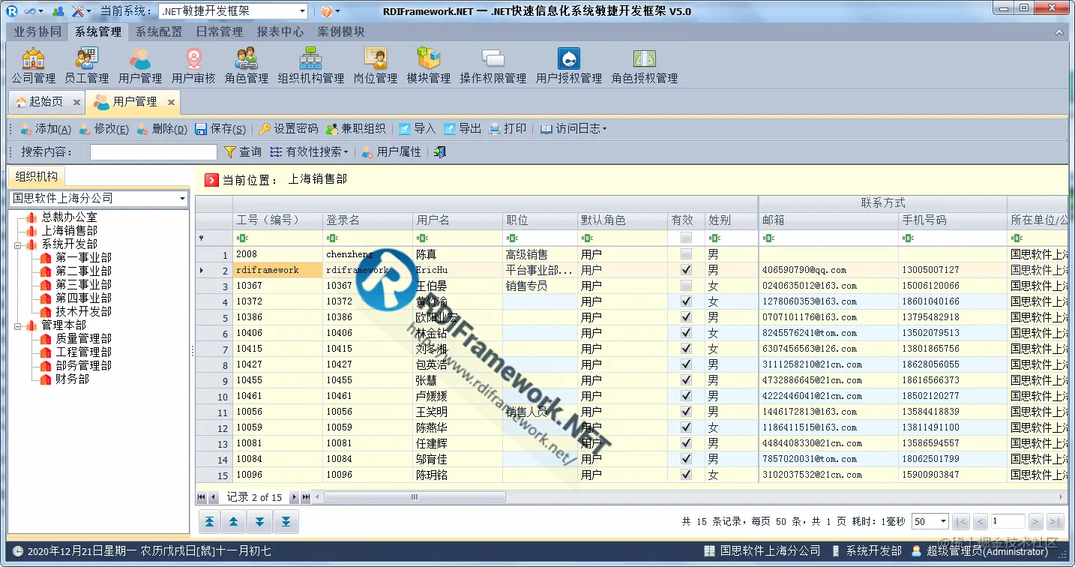
Task: Open the 用户审核 (user audit) tool
Action: point(194,64)
